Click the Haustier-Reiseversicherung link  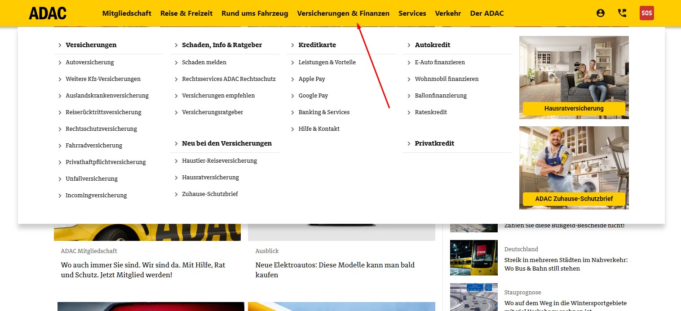pos(220,160)
